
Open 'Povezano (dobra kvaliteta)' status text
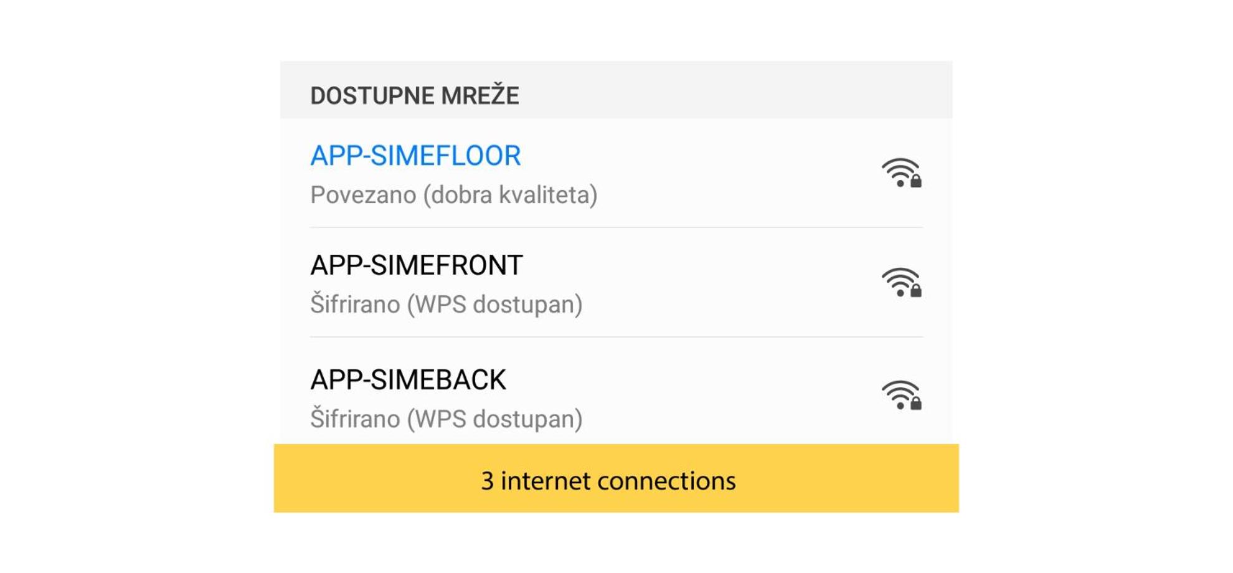click(454, 195)
